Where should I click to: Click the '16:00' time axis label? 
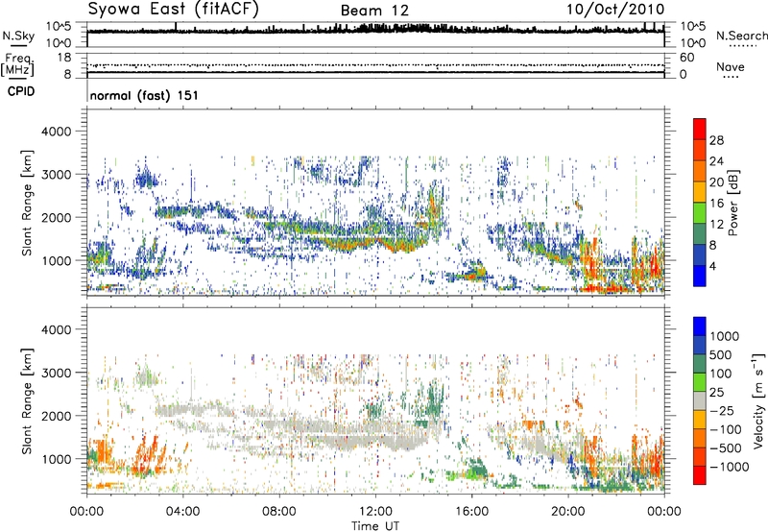[471, 512]
